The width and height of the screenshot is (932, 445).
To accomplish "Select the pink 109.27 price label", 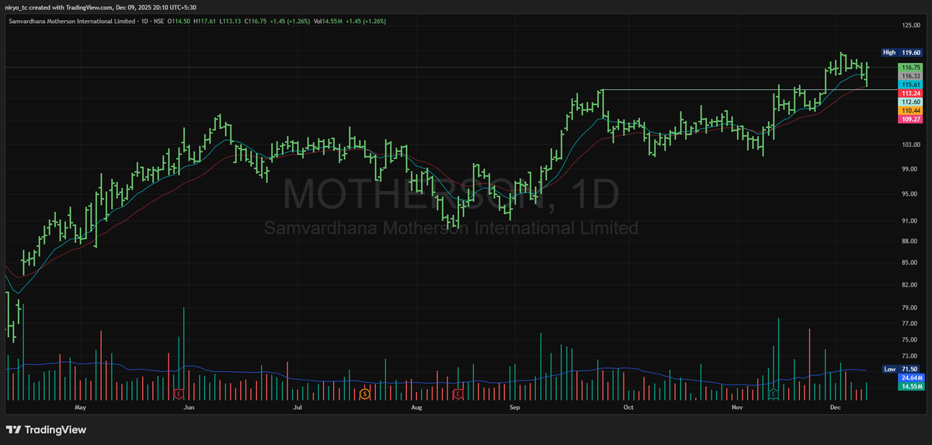I will tap(910, 119).
